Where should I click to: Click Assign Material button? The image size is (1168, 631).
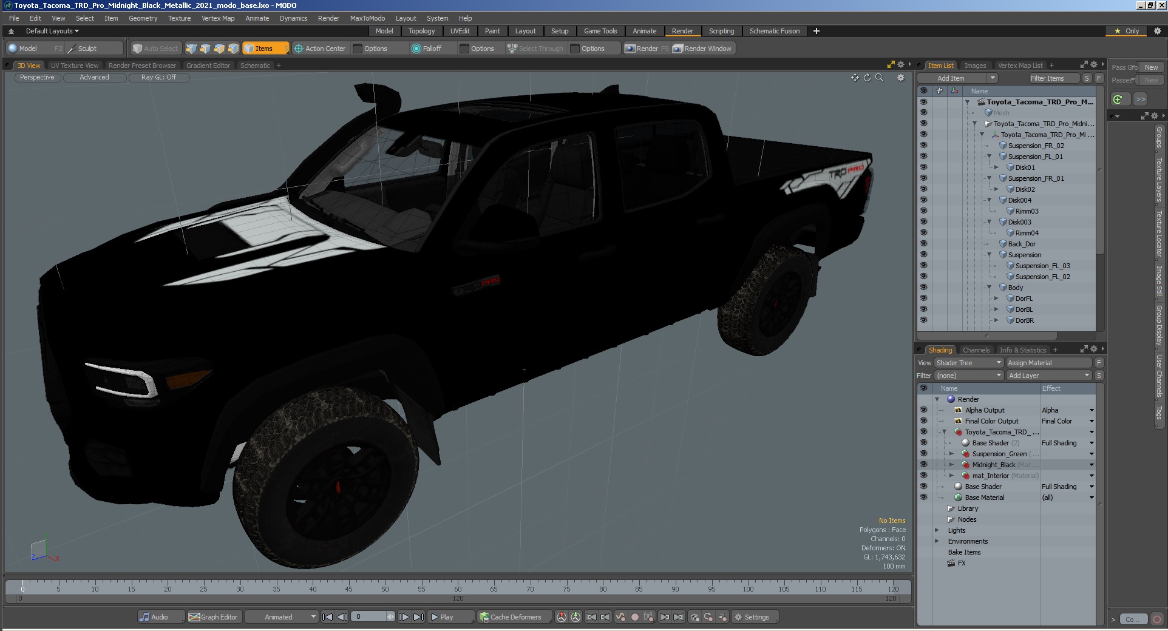(1049, 363)
